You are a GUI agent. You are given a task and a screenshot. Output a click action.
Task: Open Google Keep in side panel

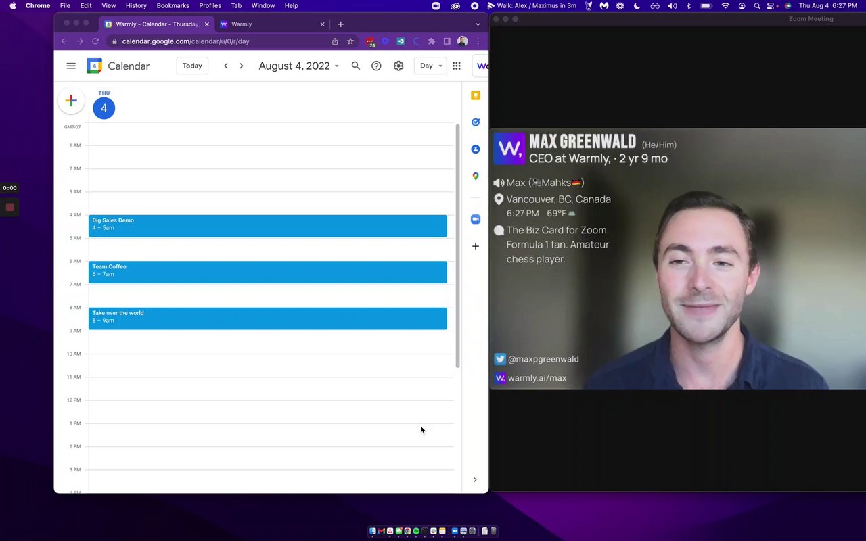click(476, 95)
